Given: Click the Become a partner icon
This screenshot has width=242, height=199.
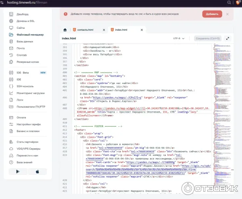Looking at the screenshot, I should [x=11, y=142].
